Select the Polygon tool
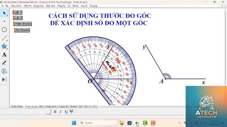 (x=4, y=46)
